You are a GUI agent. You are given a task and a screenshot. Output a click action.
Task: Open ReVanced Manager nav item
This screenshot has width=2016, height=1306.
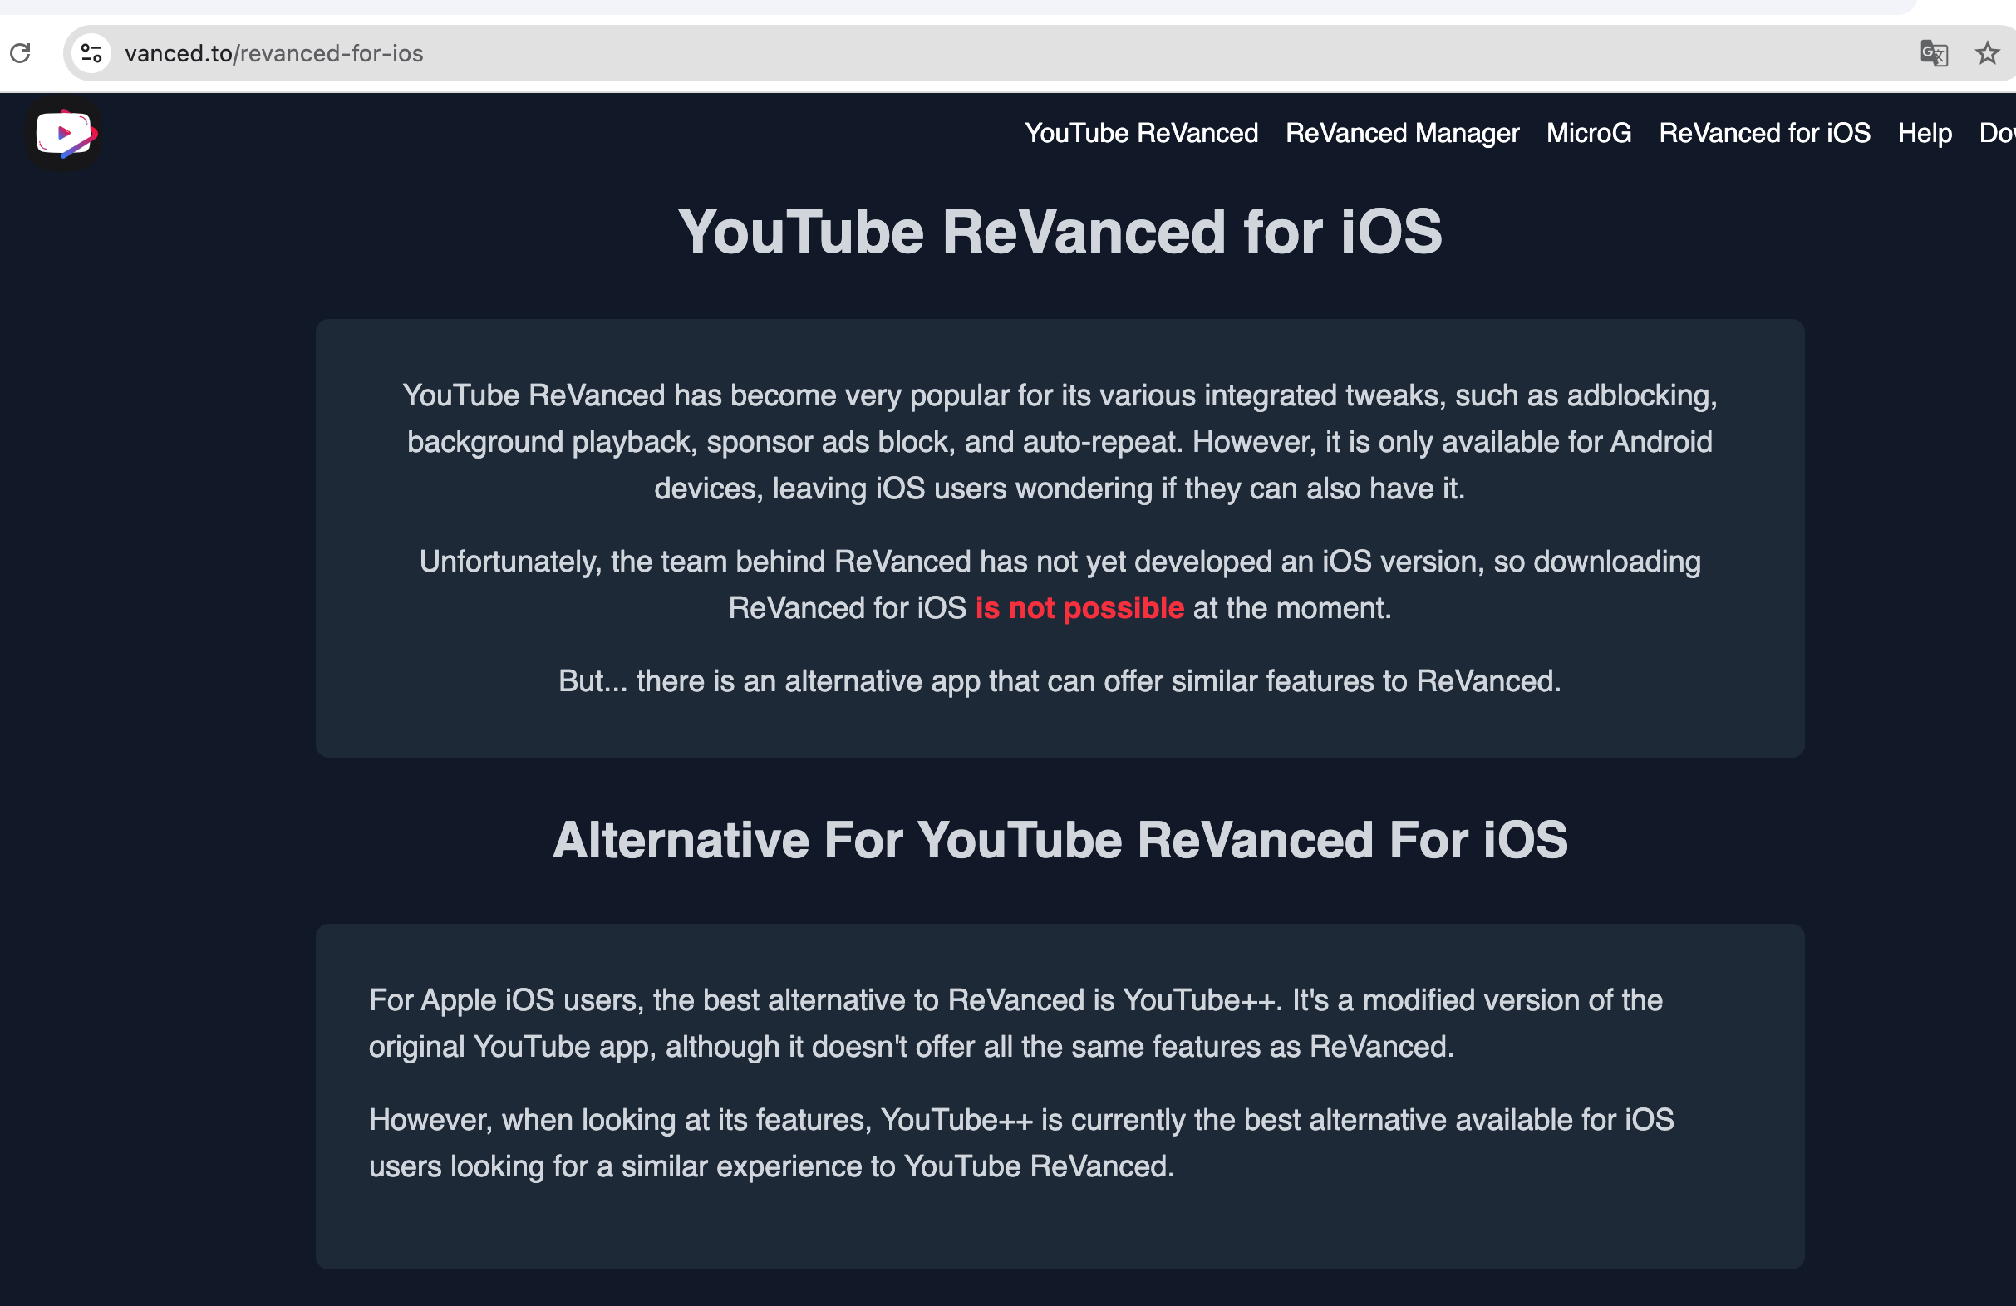(x=1402, y=133)
